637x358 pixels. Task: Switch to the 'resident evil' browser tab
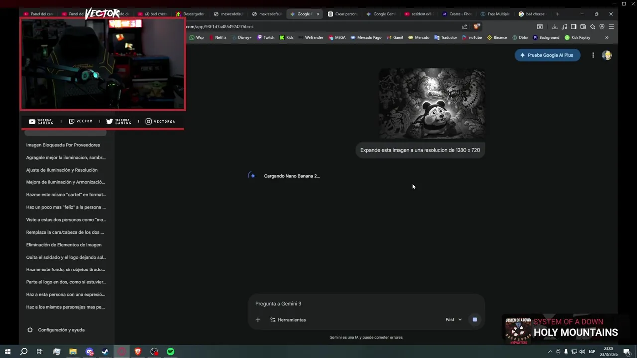[x=419, y=14]
